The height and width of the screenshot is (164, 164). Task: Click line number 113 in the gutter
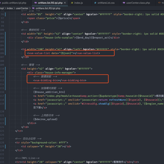pos(2,80)
